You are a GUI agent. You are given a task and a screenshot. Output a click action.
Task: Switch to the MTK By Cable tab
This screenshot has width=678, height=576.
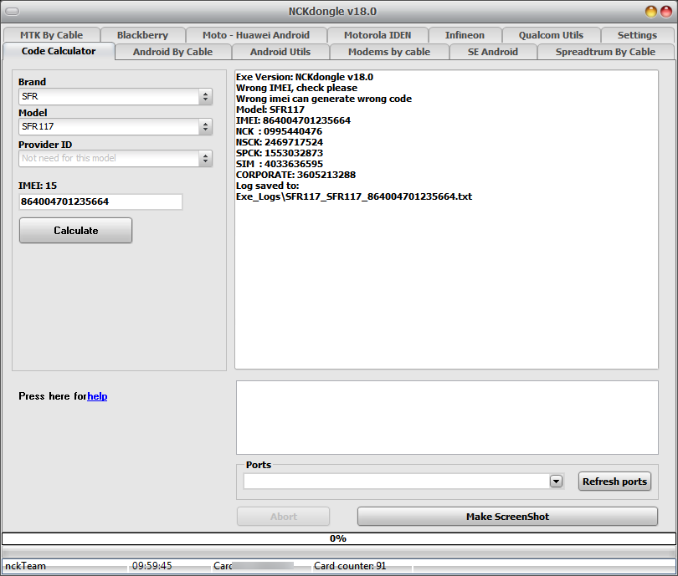pyautogui.click(x=51, y=35)
